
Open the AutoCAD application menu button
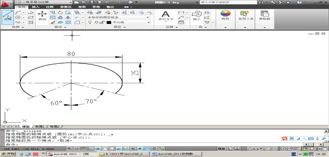[x=7, y=4]
